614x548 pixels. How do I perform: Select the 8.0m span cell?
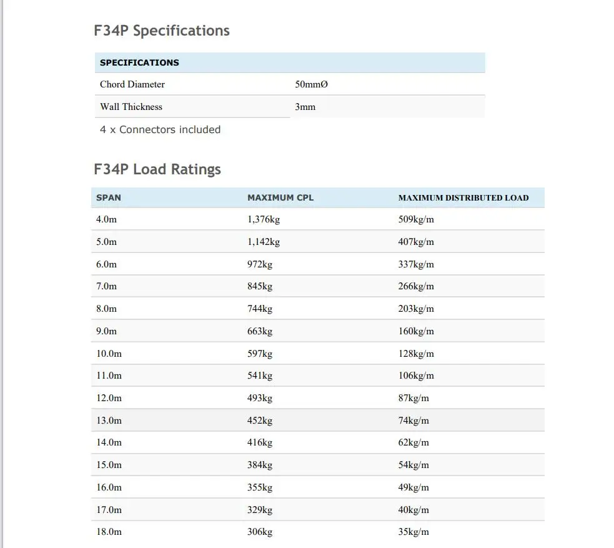click(x=106, y=309)
